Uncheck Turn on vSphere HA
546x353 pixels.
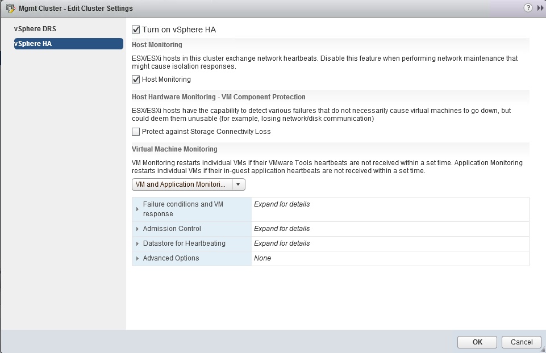136,30
